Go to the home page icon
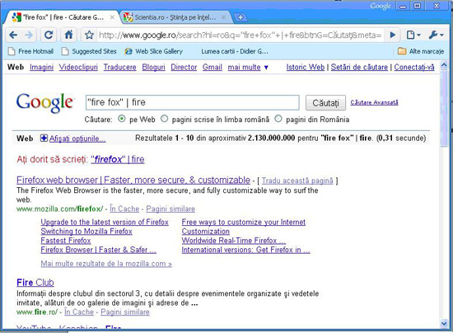Viewport: 453px width, 333px height. [x=68, y=35]
